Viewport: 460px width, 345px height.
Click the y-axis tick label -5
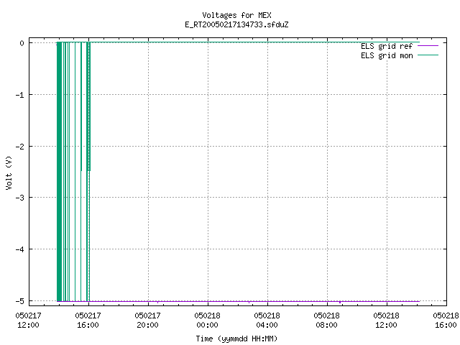(20, 301)
